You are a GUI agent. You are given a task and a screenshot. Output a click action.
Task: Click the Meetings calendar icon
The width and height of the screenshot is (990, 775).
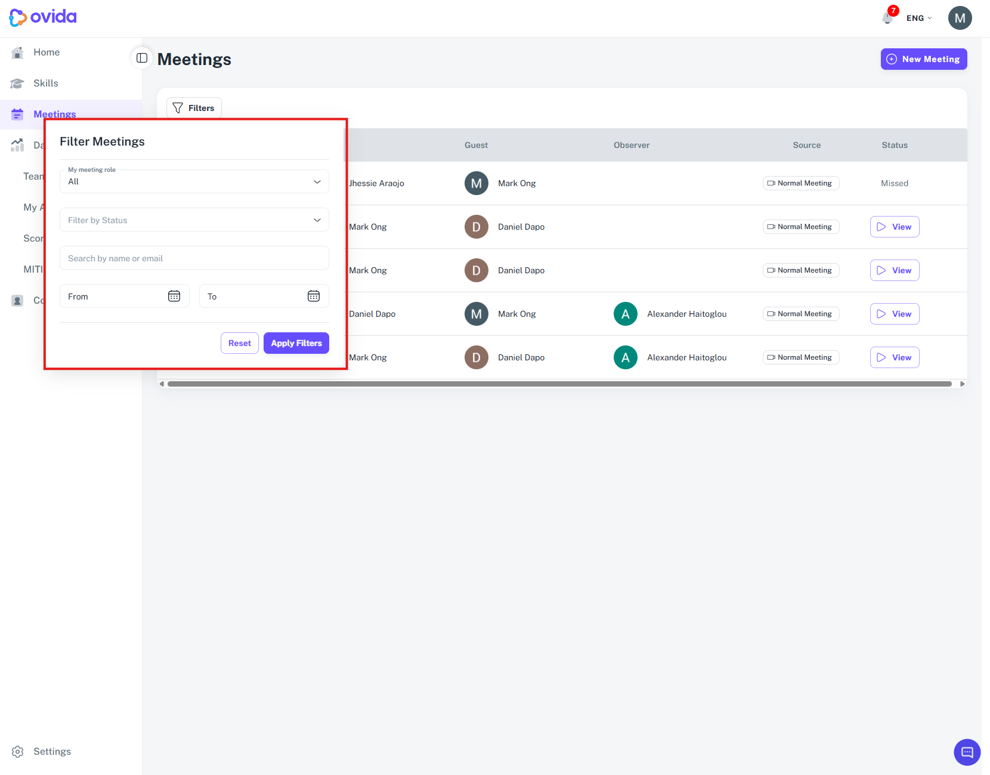(17, 114)
